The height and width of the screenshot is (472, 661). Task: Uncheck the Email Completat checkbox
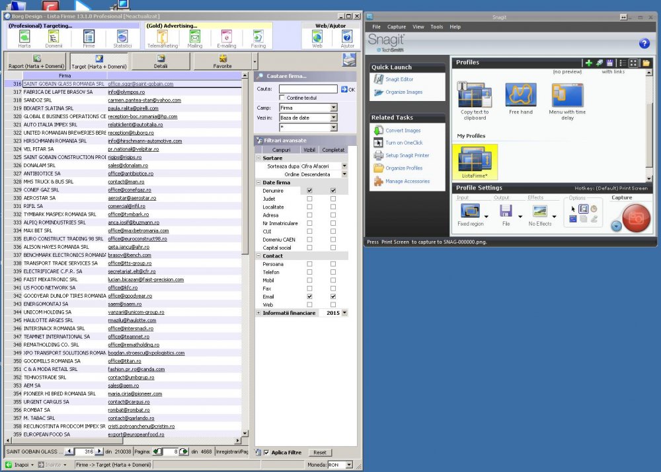pos(333,296)
